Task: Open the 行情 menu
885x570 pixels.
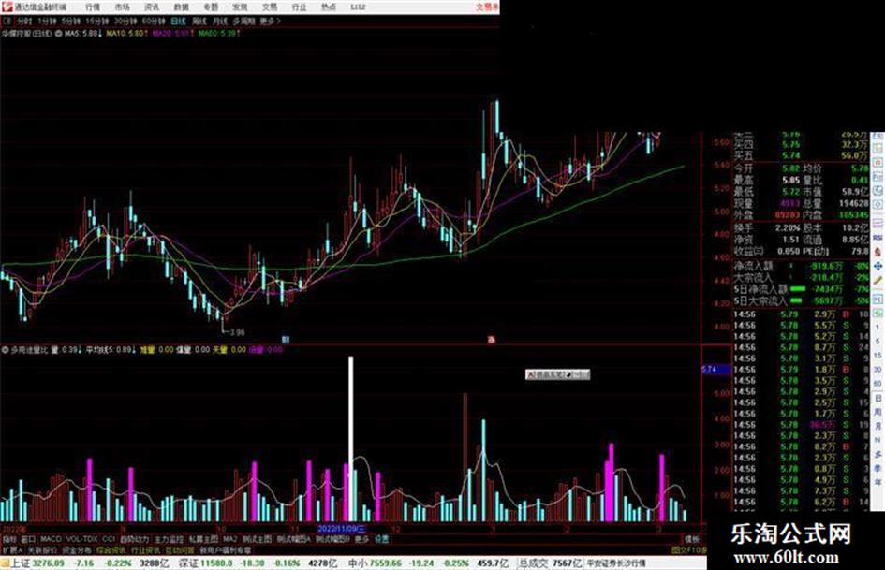Action: pyautogui.click(x=93, y=7)
